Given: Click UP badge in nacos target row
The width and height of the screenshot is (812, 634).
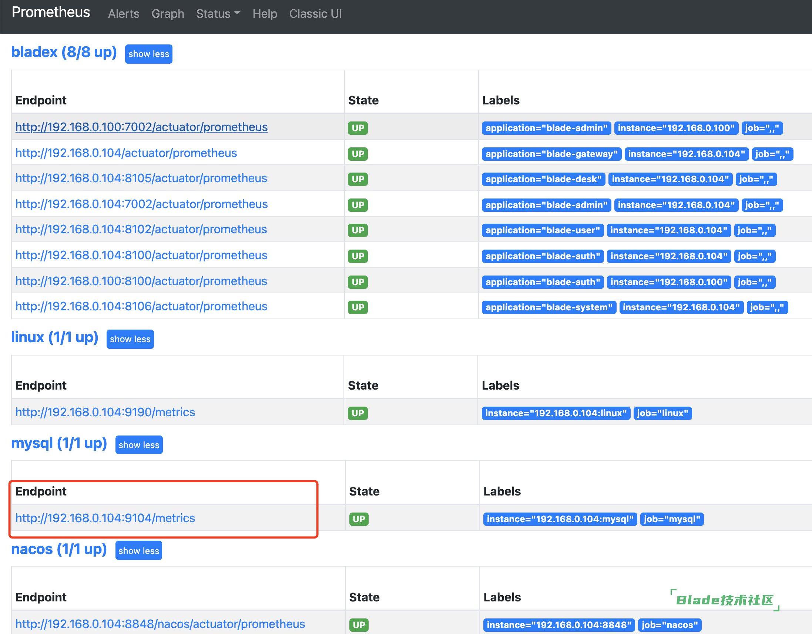Looking at the screenshot, I should click(359, 625).
